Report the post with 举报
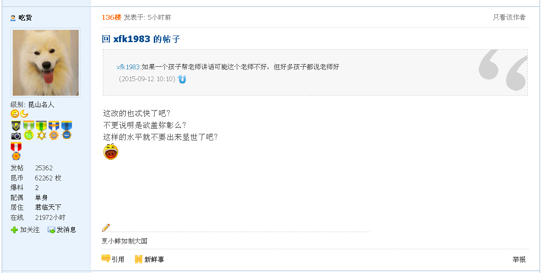Screen dimensions: 544x273 (x=519, y=259)
